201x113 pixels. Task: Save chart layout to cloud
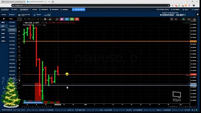coord(194,19)
